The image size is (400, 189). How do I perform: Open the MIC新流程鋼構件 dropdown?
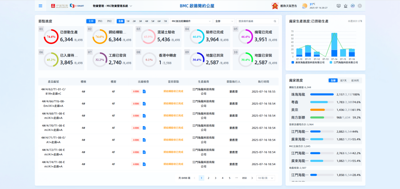point(191,21)
